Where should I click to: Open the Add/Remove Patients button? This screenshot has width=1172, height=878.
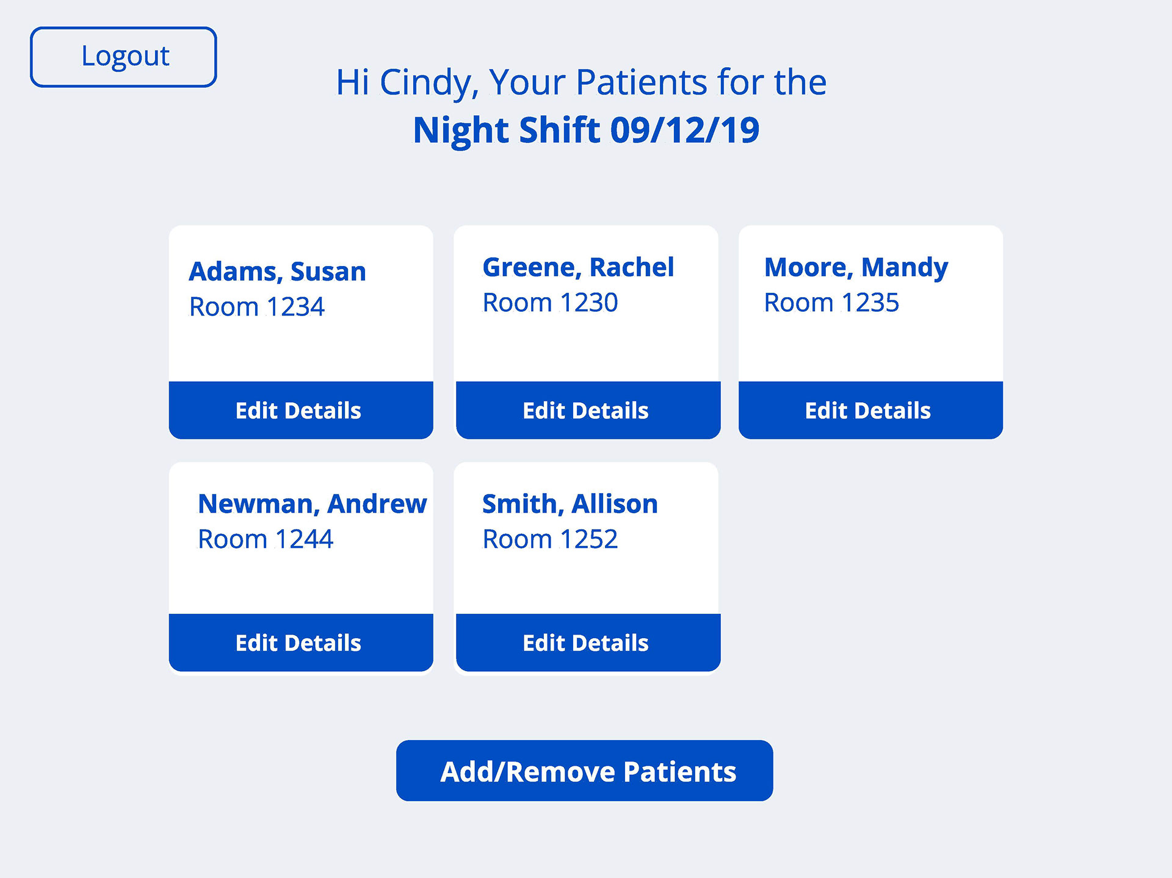pos(584,771)
